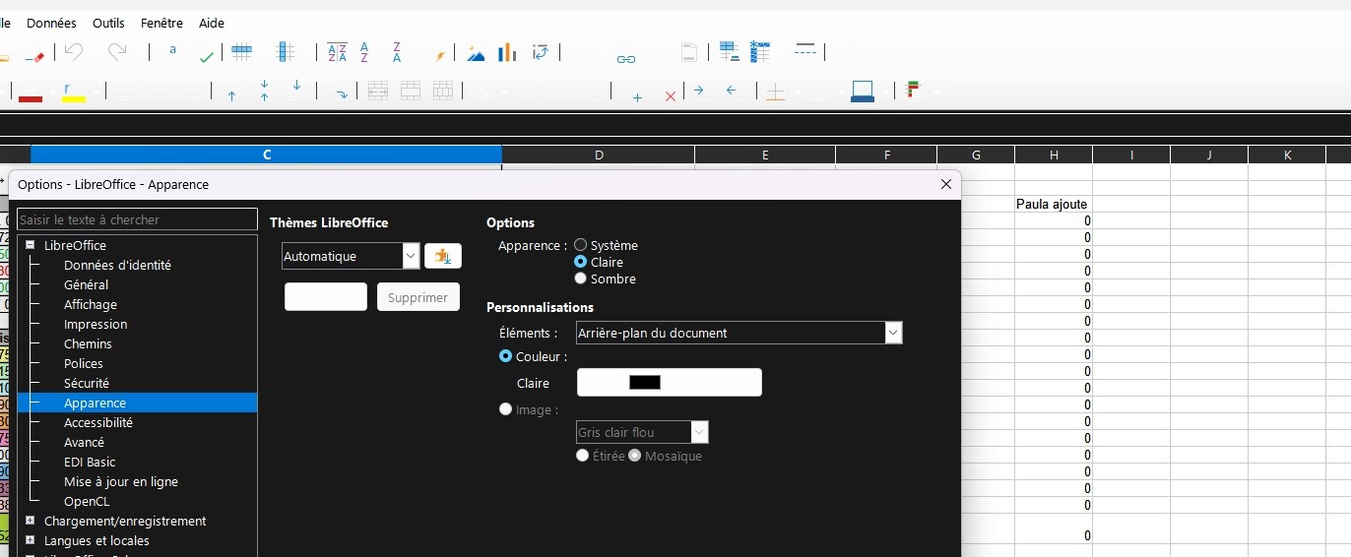Expand the Chargement/enregistrement tree node
The image size is (1351, 557).
tap(30, 521)
